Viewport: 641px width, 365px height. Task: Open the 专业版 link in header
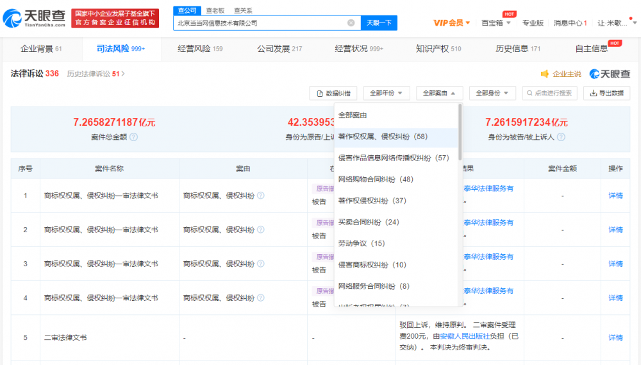click(533, 23)
